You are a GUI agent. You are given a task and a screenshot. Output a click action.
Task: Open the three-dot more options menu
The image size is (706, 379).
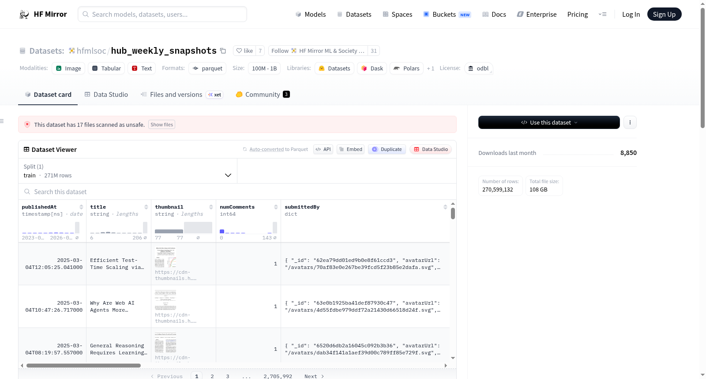630,122
